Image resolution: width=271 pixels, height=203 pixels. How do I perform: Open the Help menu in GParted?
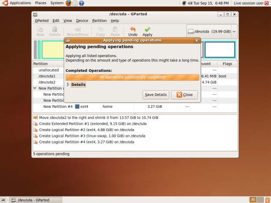tap(115, 21)
